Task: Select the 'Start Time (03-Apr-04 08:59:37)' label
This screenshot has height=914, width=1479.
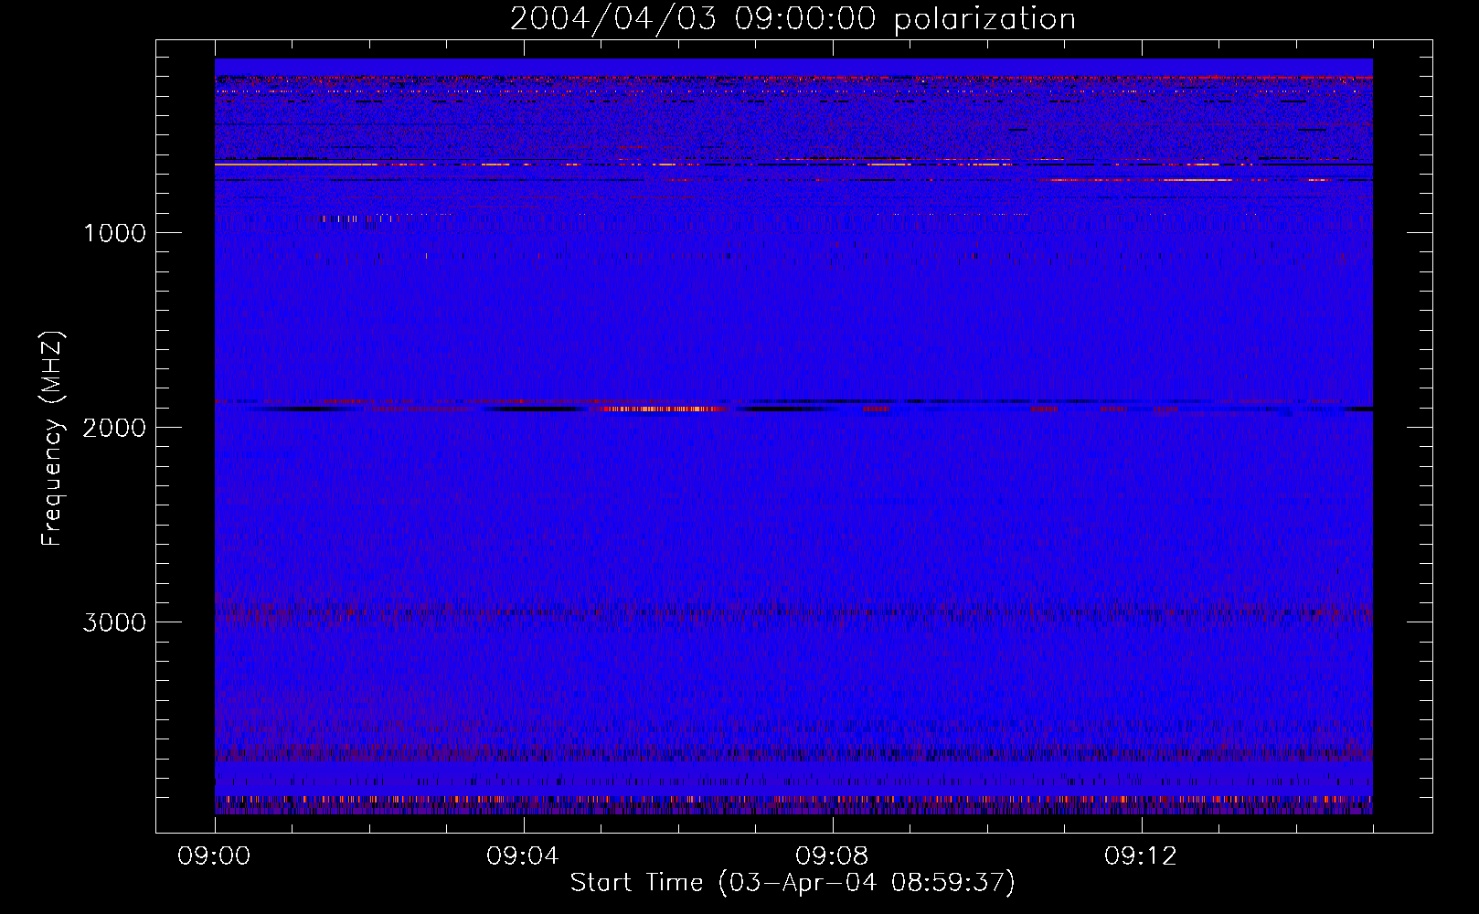Action: point(793,883)
